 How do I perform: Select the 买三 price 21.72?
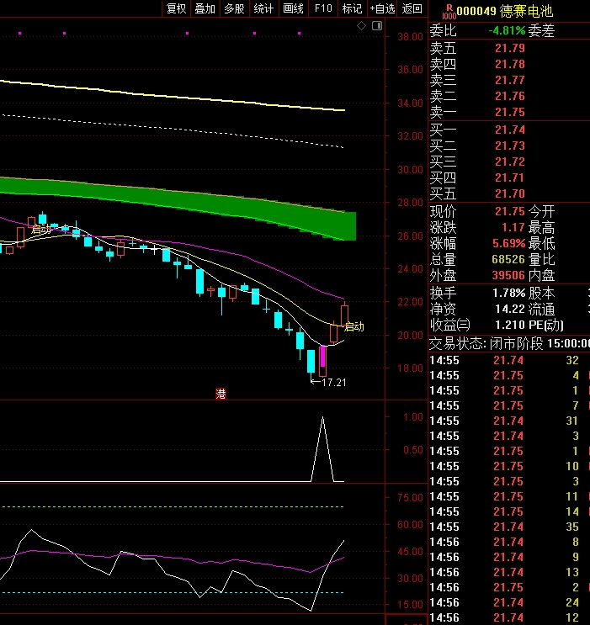pos(510,162)
